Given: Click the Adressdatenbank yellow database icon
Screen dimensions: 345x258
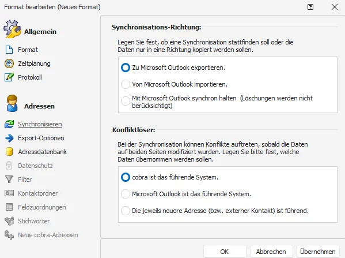Looking at the screenshot, I should [x=9, y=152].
